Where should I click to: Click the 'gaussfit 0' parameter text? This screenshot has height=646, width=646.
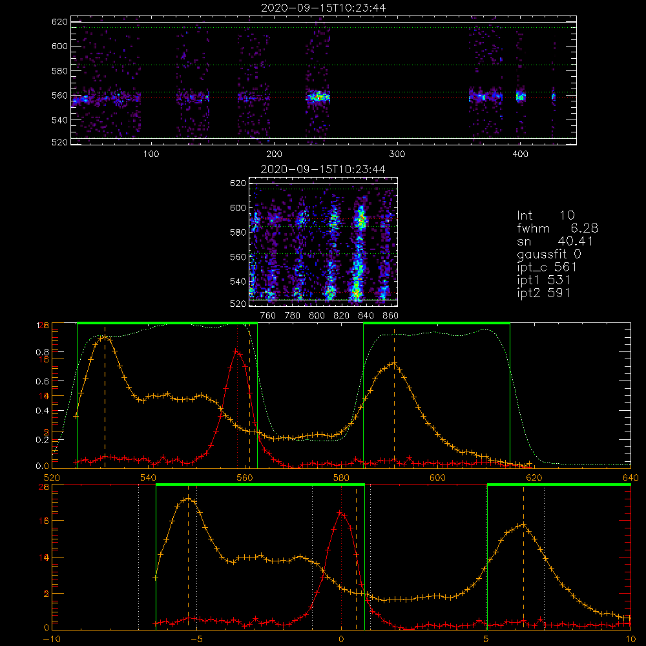pyautogui.click(x=549, y=254)
